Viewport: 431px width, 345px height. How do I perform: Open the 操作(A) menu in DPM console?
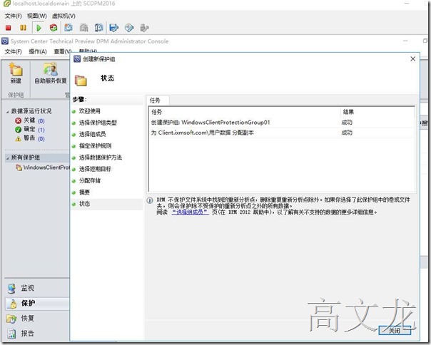(x=38, y=51)
